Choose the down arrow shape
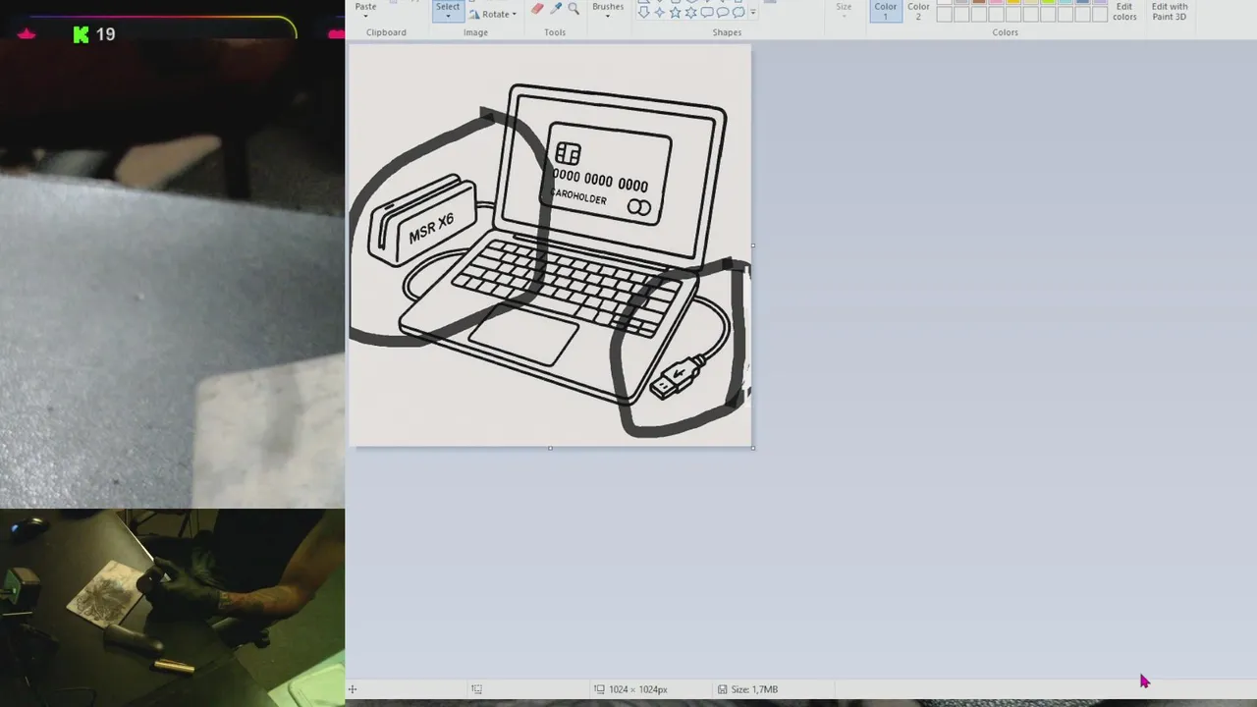 click(x=644, y=12)
